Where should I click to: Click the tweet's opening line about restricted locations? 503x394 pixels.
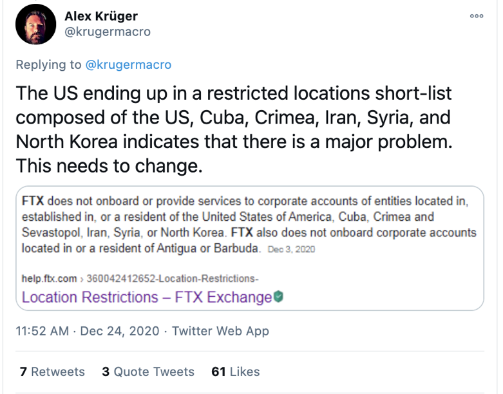[234, 93]
